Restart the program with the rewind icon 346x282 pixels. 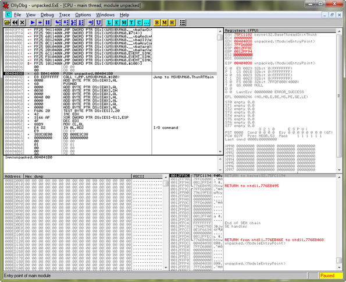15,23
